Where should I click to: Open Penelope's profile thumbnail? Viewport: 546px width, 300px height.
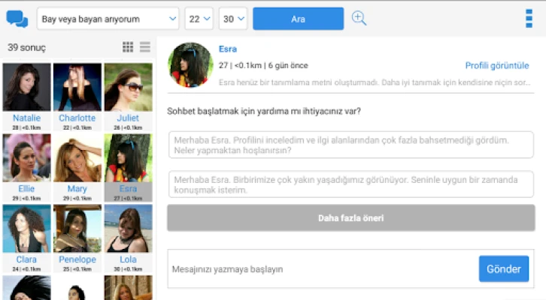[77, 229]
